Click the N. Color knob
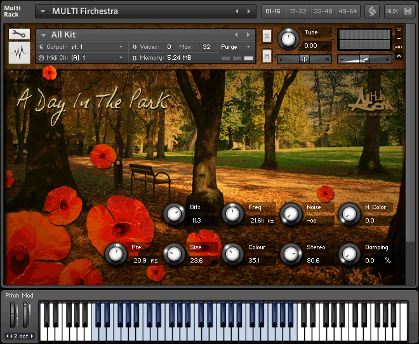419x344 pixels. tap(349, 214)
